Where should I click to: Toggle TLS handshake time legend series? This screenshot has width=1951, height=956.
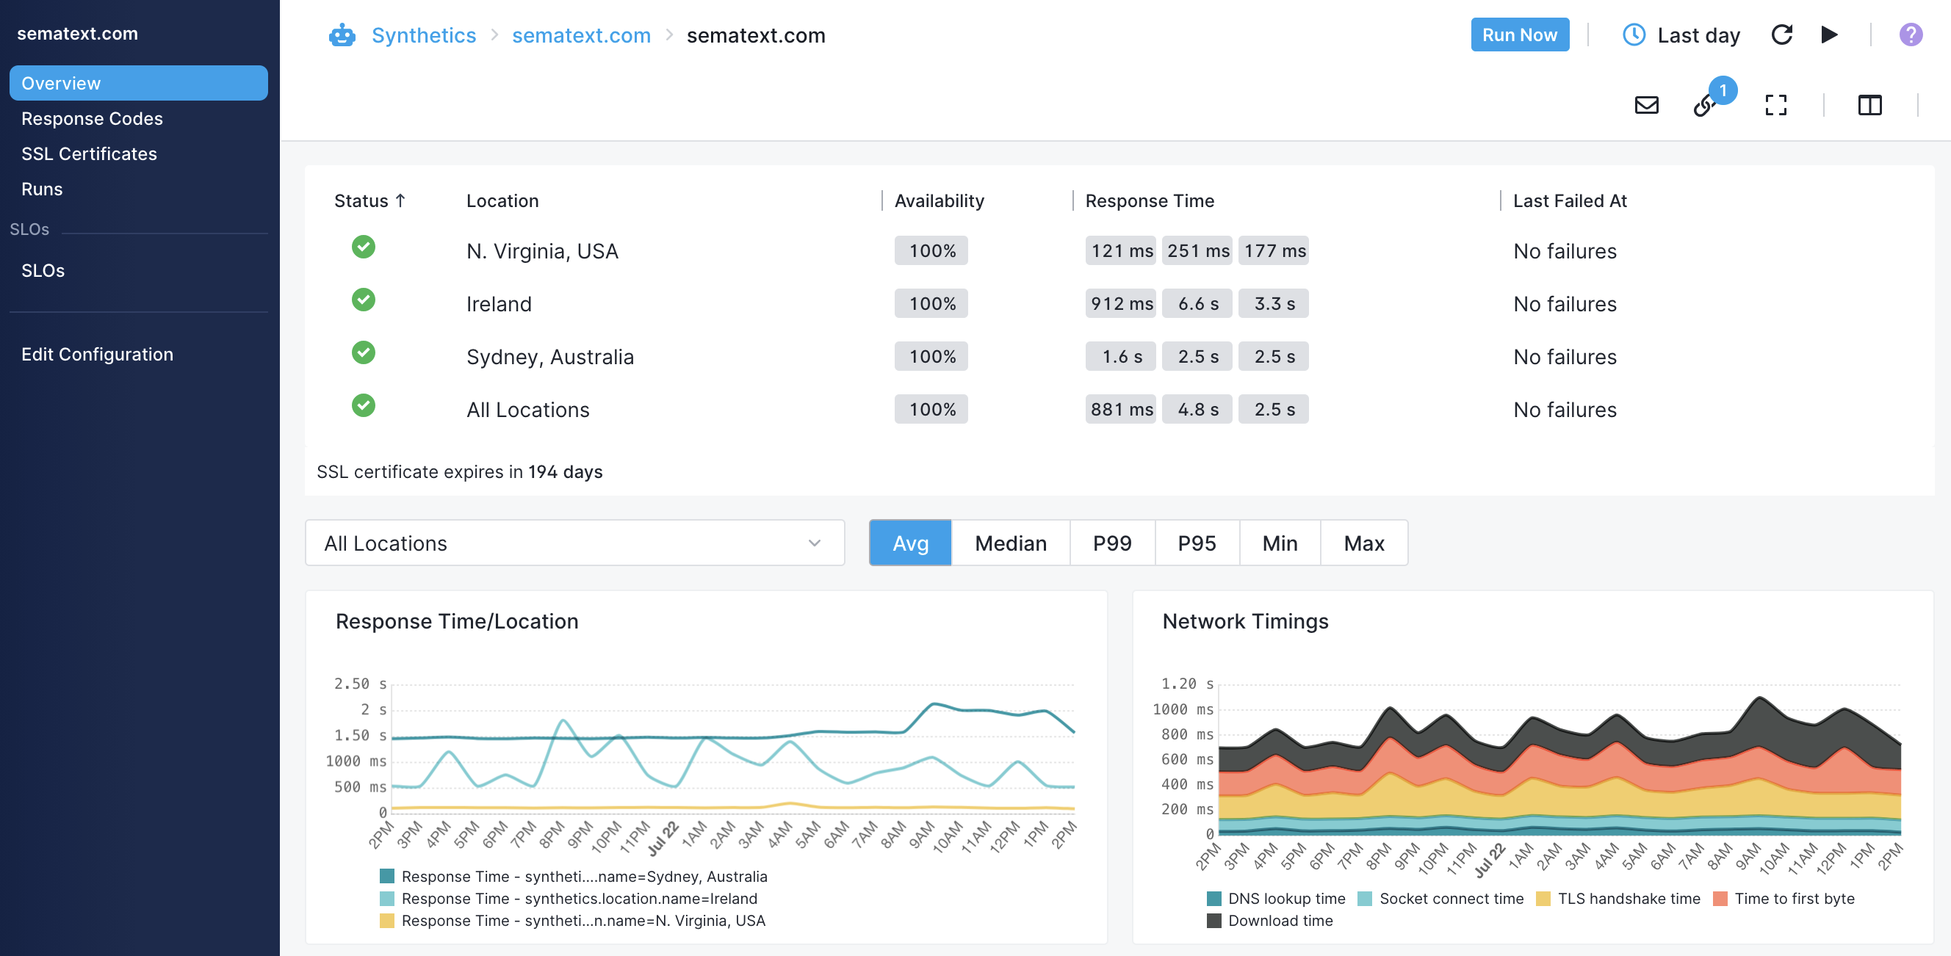1618,899
